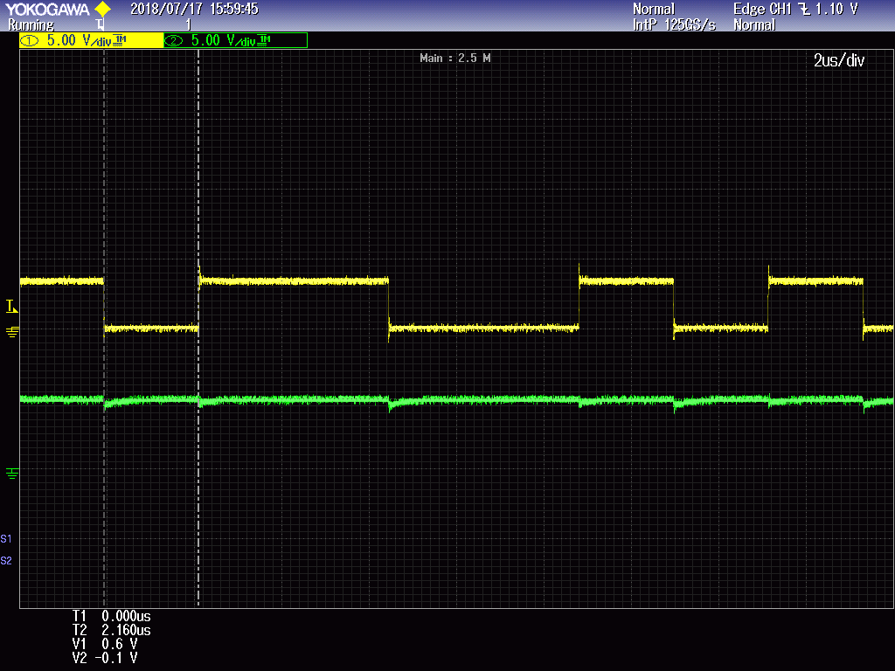Screen dimensions: 895x671
Task: Click the Main : 2.5 M record length label
Action: tap(454, 59)
